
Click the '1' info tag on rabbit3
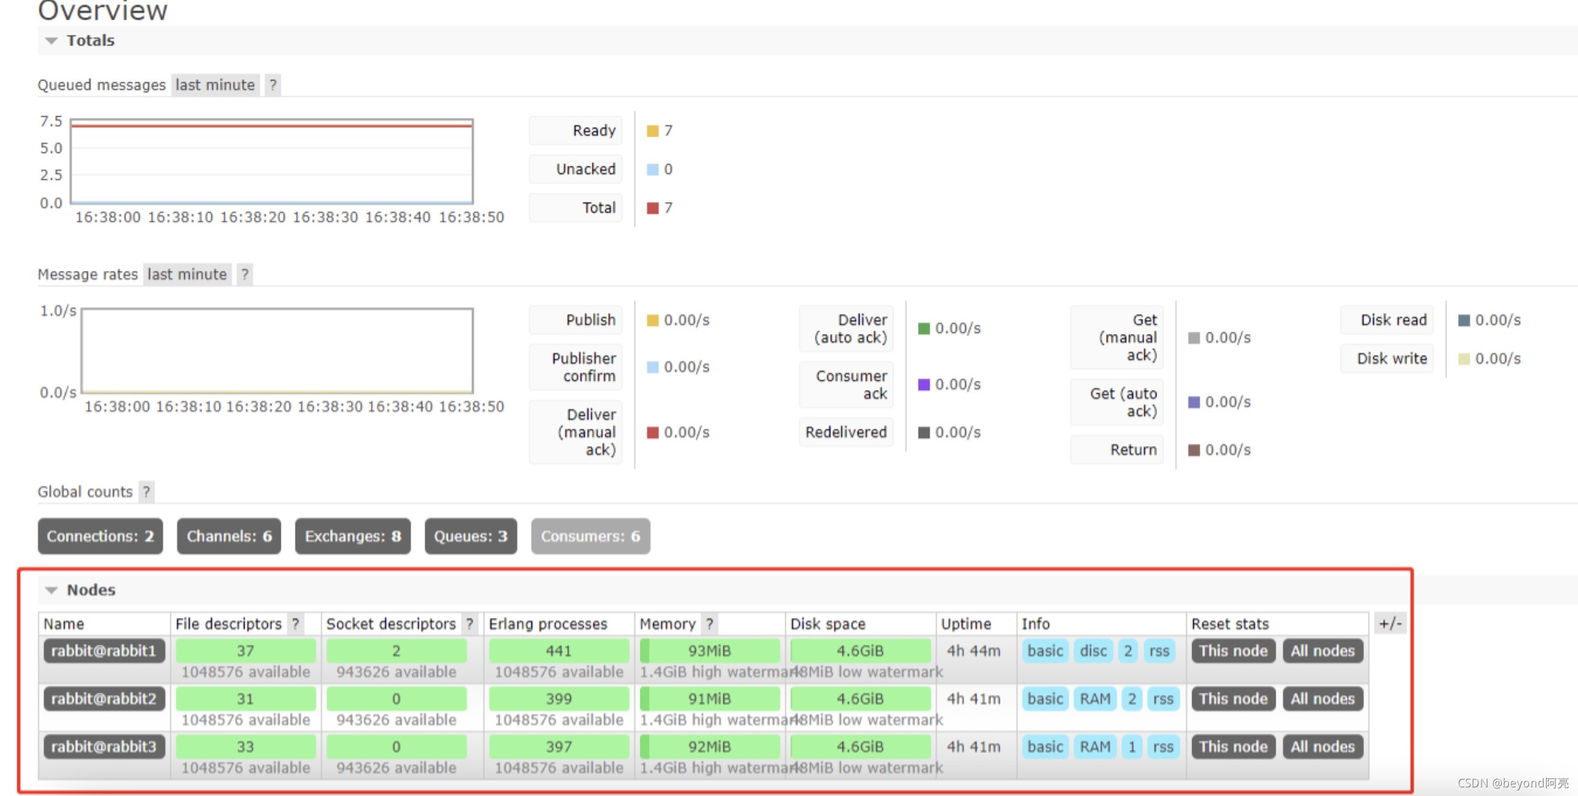(x=1131, y=747)
